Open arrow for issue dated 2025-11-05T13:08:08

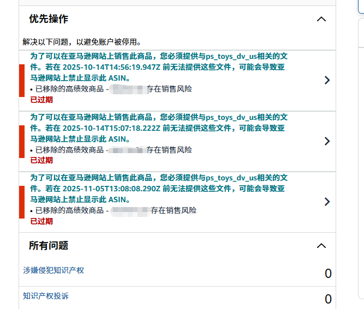(x=327, y=202)
